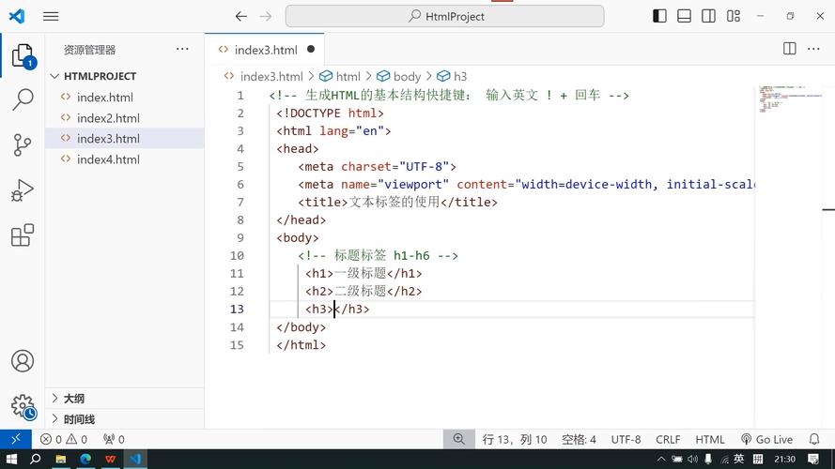This screenshot has height=469, width=835.
Task: Click body in the breadcrumb
Action: click(407, 76)
